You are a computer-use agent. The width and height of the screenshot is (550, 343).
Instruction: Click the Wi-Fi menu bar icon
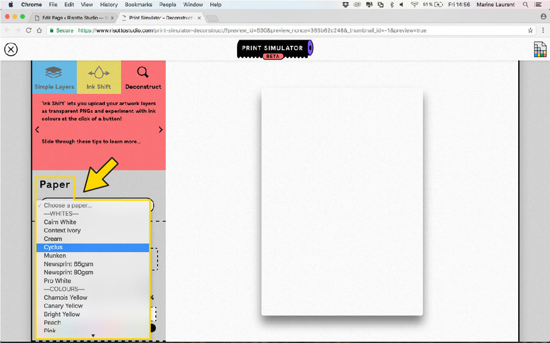coord(414,4)
